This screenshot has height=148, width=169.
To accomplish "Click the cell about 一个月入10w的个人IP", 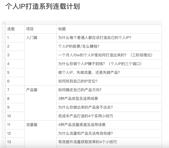I will pyautogui.click(x=109, y=55).
